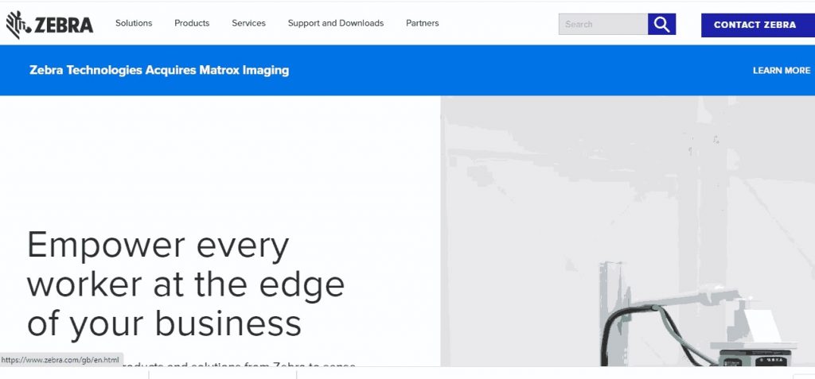Click the "Empower every" headline line
The image size is (815, 379).
158,246
